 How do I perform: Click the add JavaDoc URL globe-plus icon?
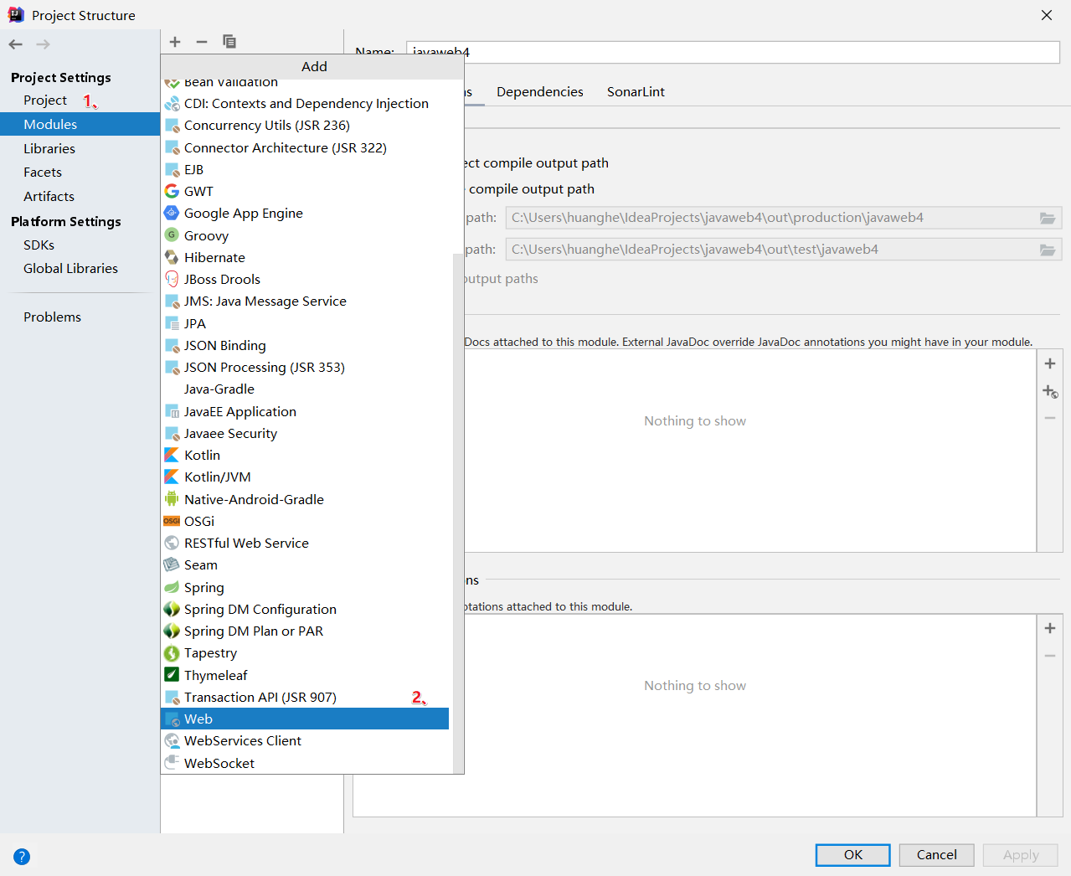[x=1050, y=391]
